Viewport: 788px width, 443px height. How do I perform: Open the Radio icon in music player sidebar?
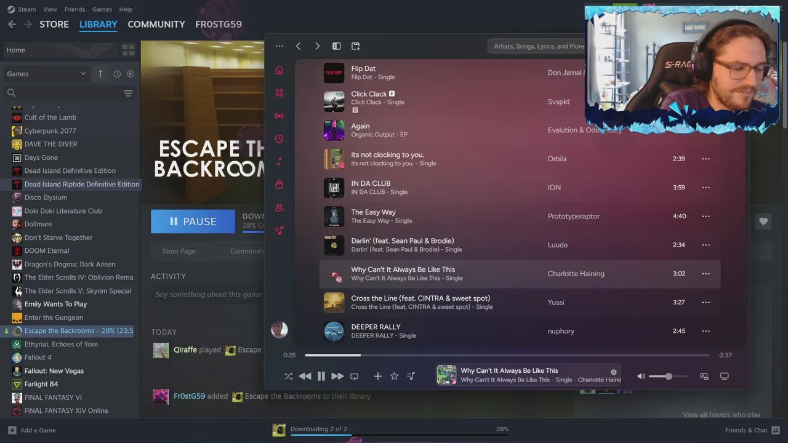point(279,116)
